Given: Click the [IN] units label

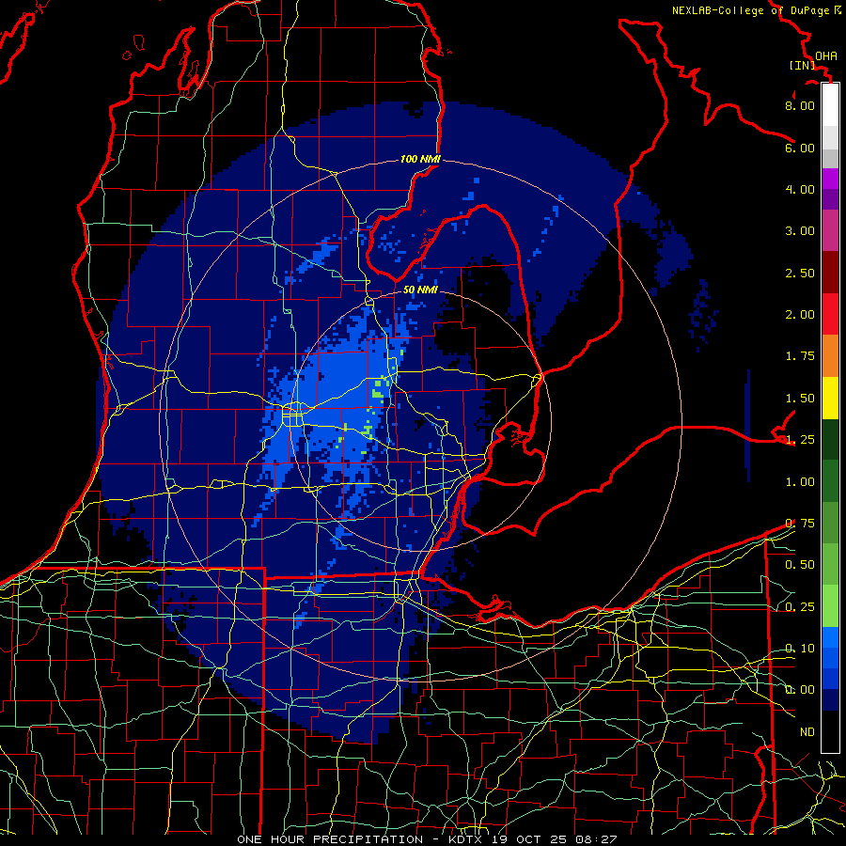Looking at the screenshot, I should [802, 65].
